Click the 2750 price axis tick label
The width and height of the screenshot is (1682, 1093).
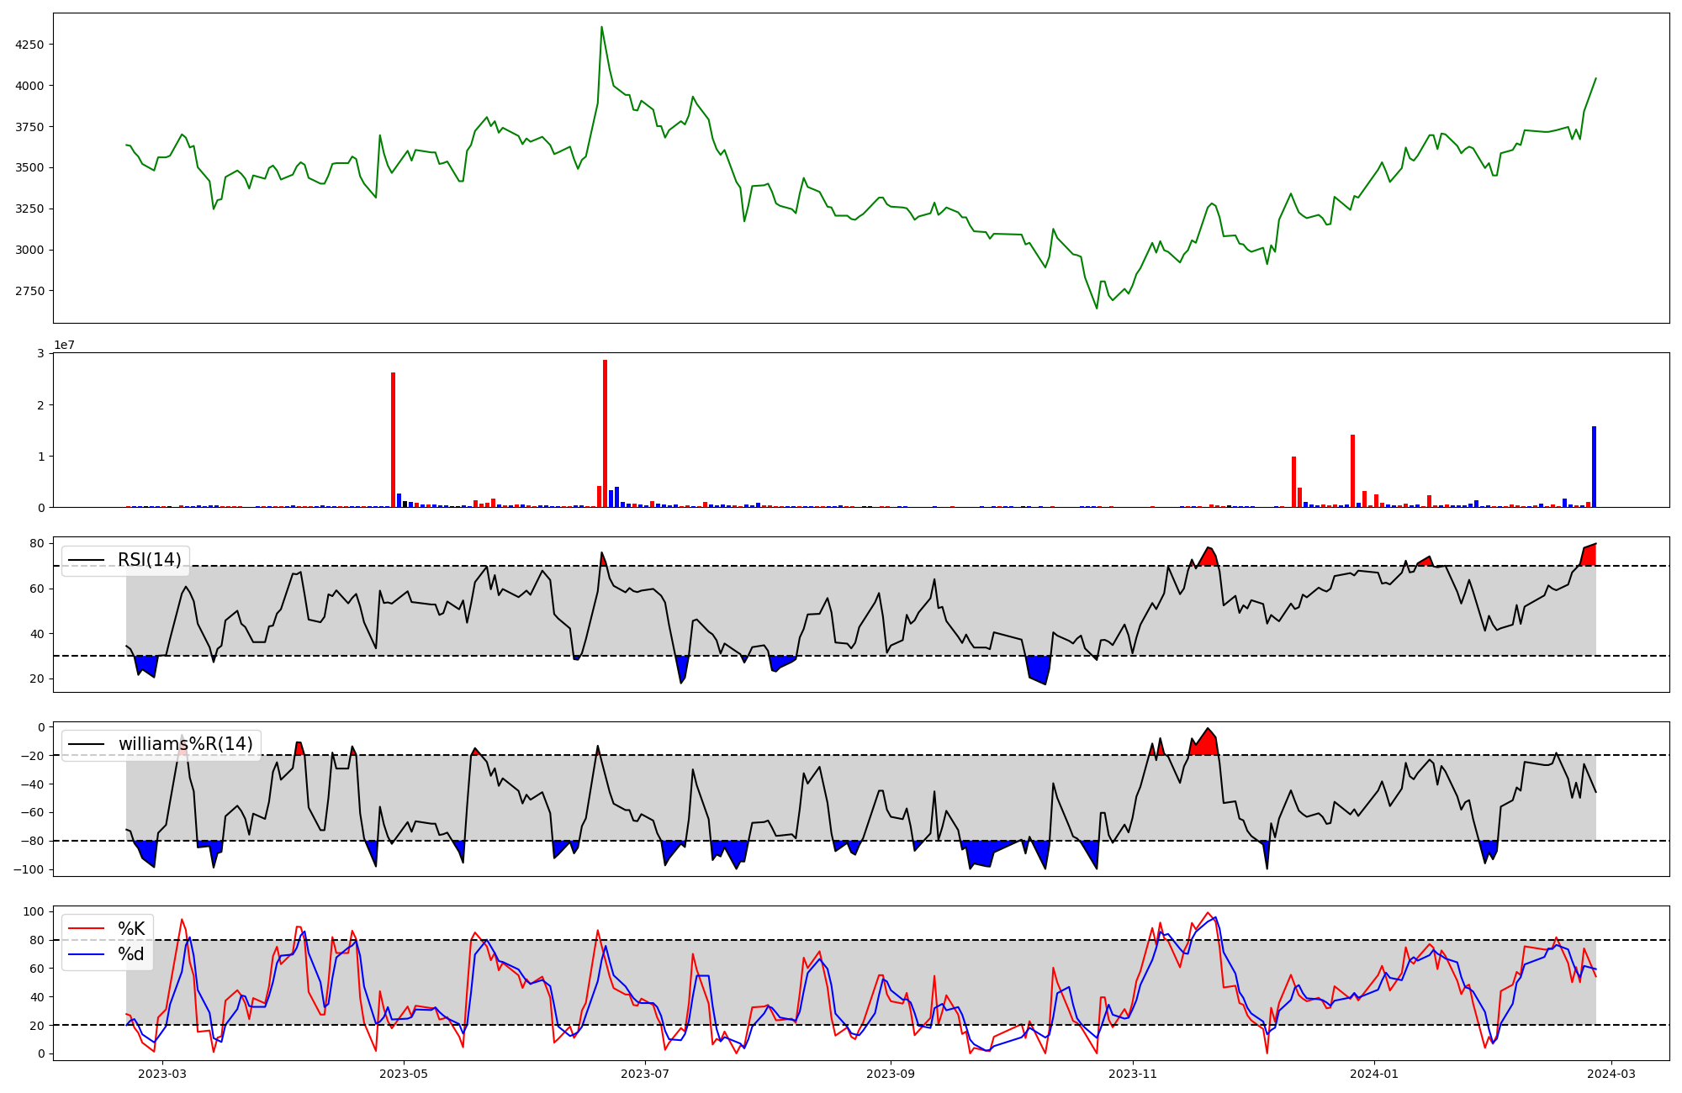click(29, 291)
